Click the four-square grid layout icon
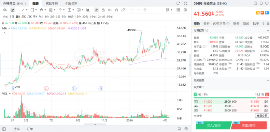 click(x=178, y=10)
